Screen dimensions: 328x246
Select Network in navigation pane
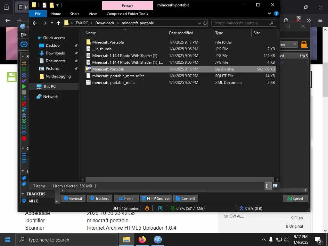point(50,97)
